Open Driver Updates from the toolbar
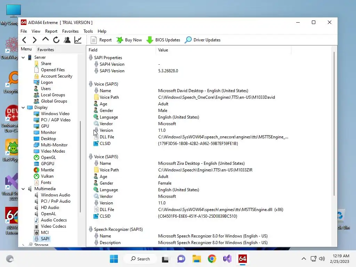356x267 pixels. click(203, 40)
